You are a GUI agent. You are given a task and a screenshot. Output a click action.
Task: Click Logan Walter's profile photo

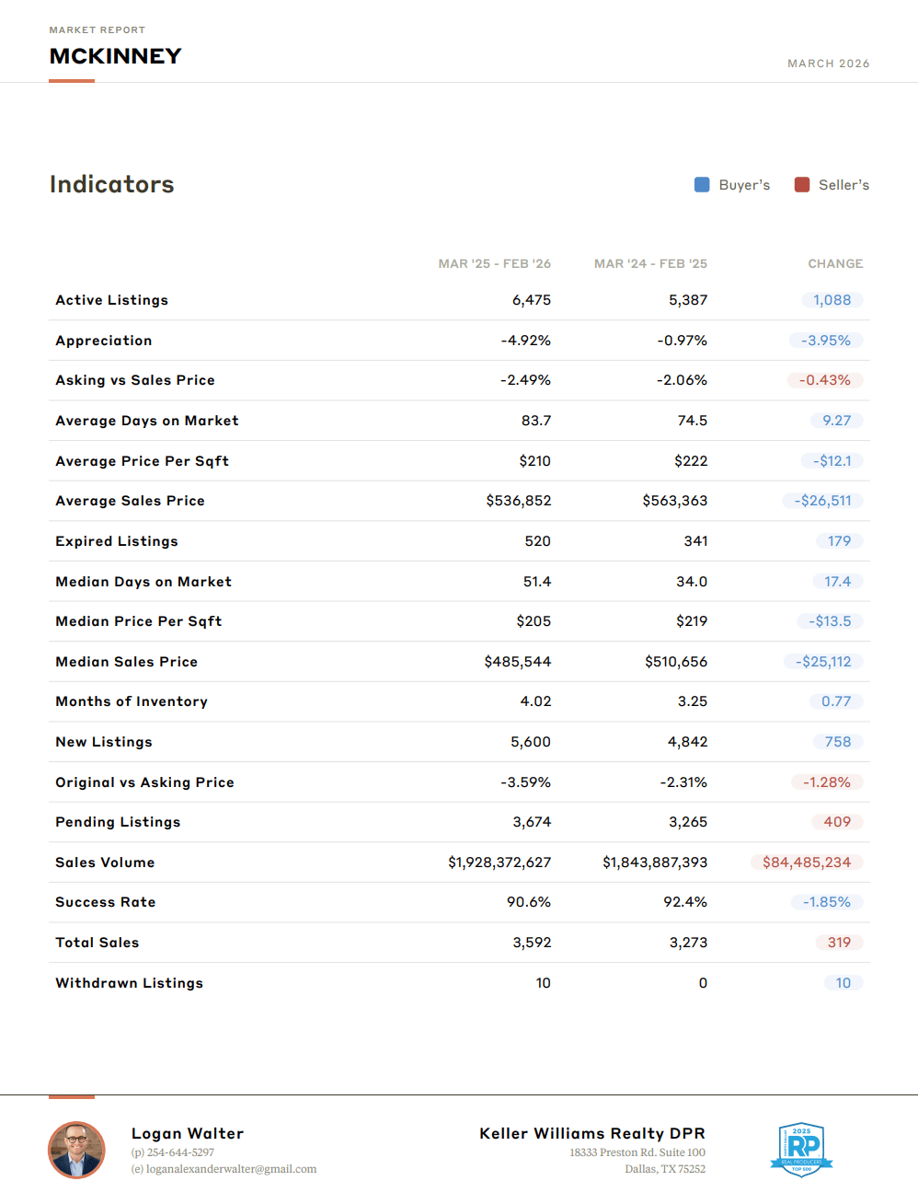[76, 1150]
